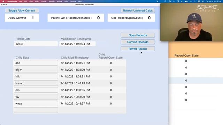Click the empty new child row field
The image size is (223, 125).
click(x=36, y=110)
